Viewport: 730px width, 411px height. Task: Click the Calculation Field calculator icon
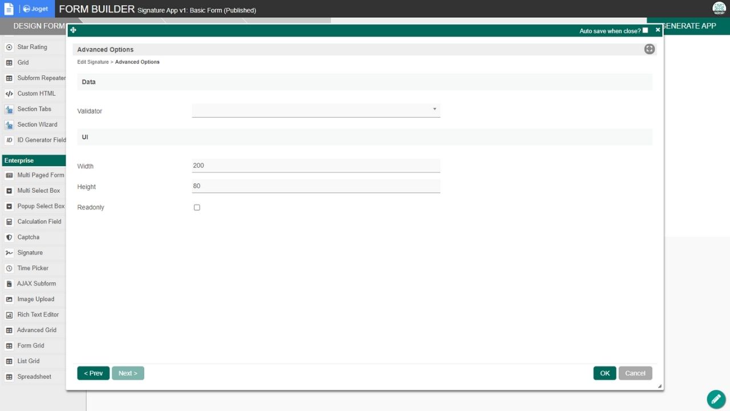(9, 222)
